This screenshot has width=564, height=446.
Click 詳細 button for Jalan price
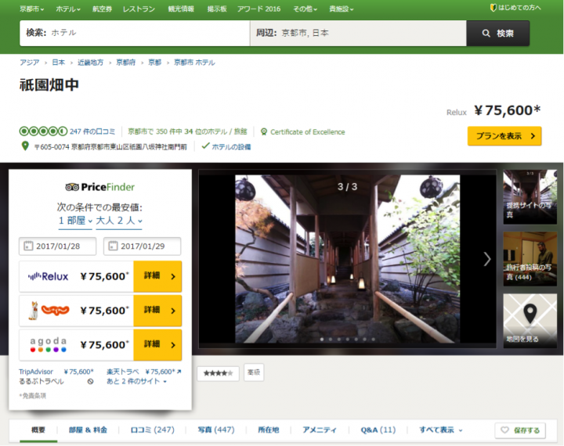tap(157, 311)
